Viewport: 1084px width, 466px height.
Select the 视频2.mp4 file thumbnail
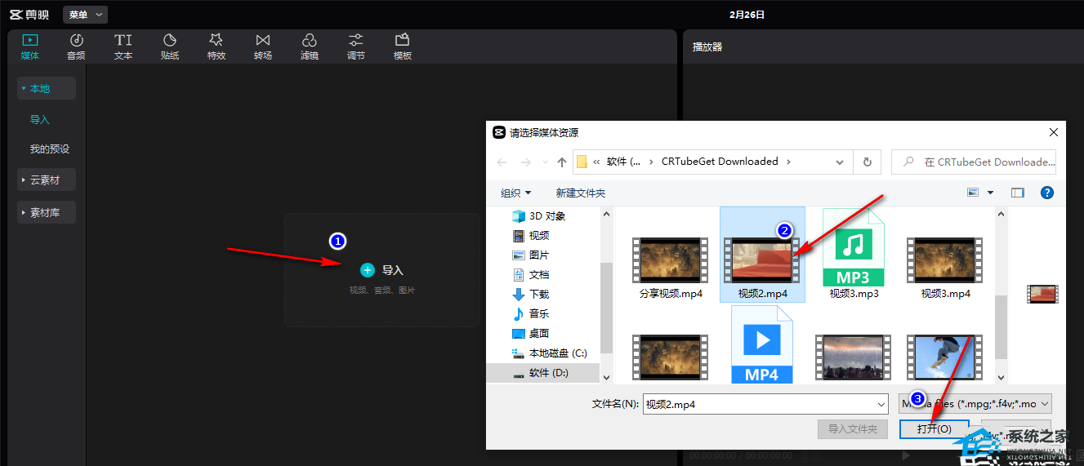tap(761, 260)
